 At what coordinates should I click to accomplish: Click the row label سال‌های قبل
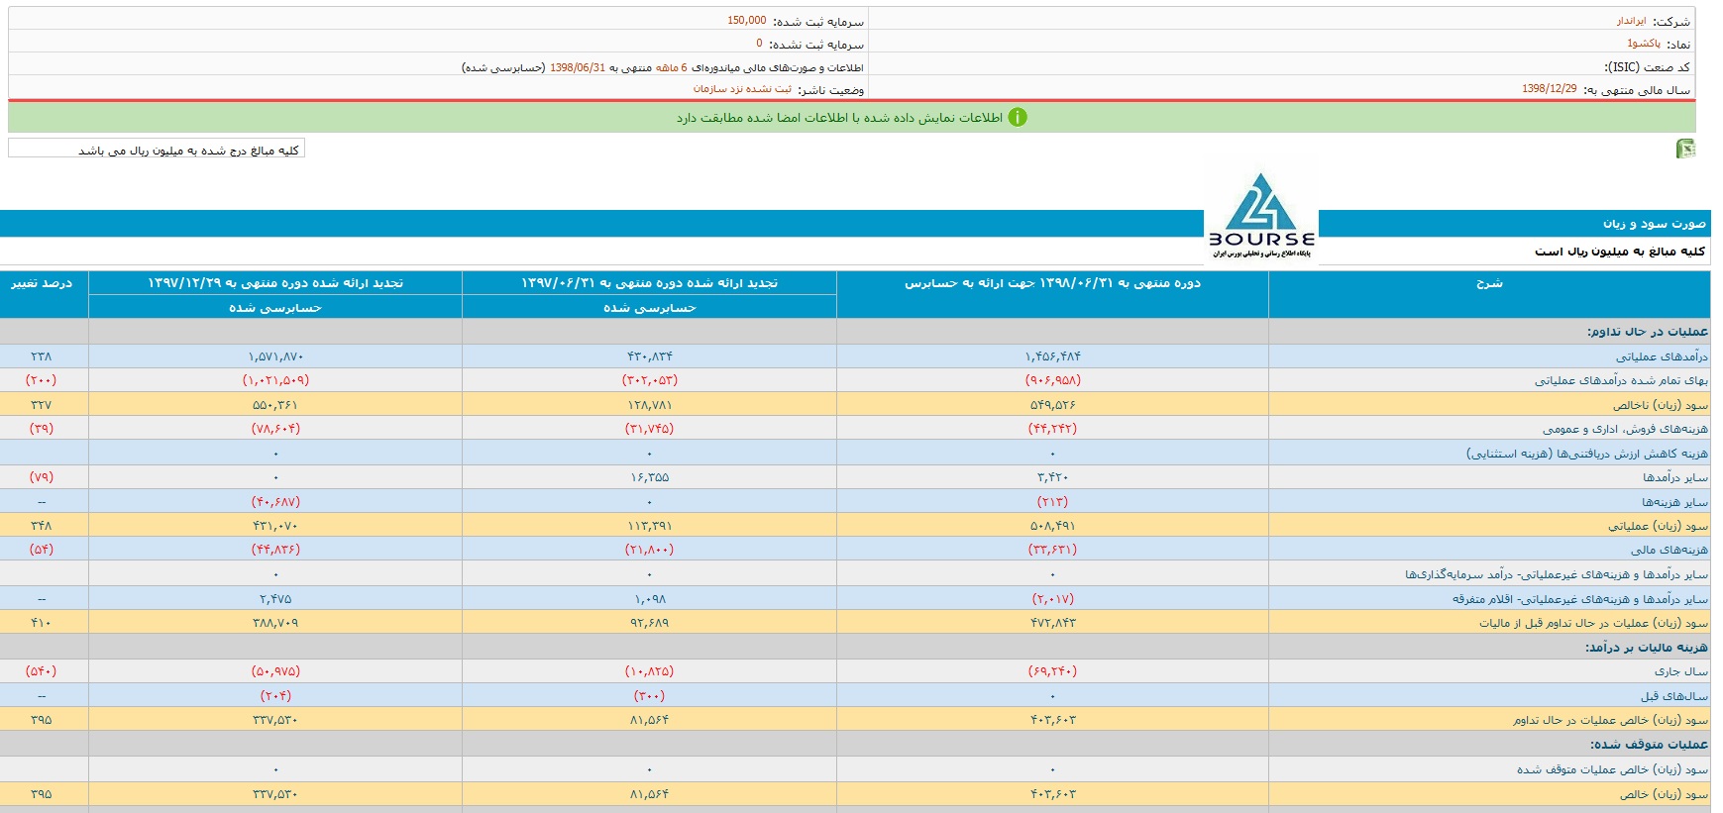tap(1674, 696)
